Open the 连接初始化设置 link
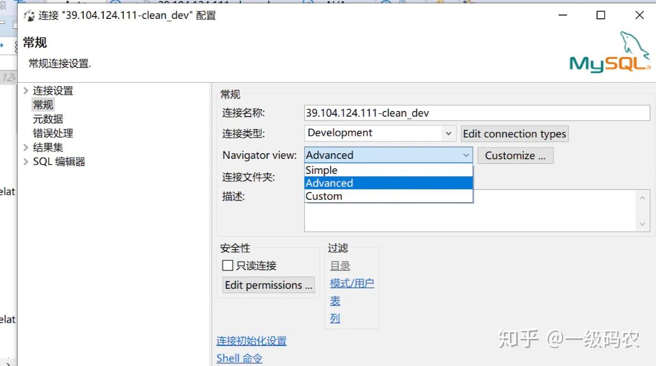This screenshot has width=656, height=366. [x=251, y=341]
